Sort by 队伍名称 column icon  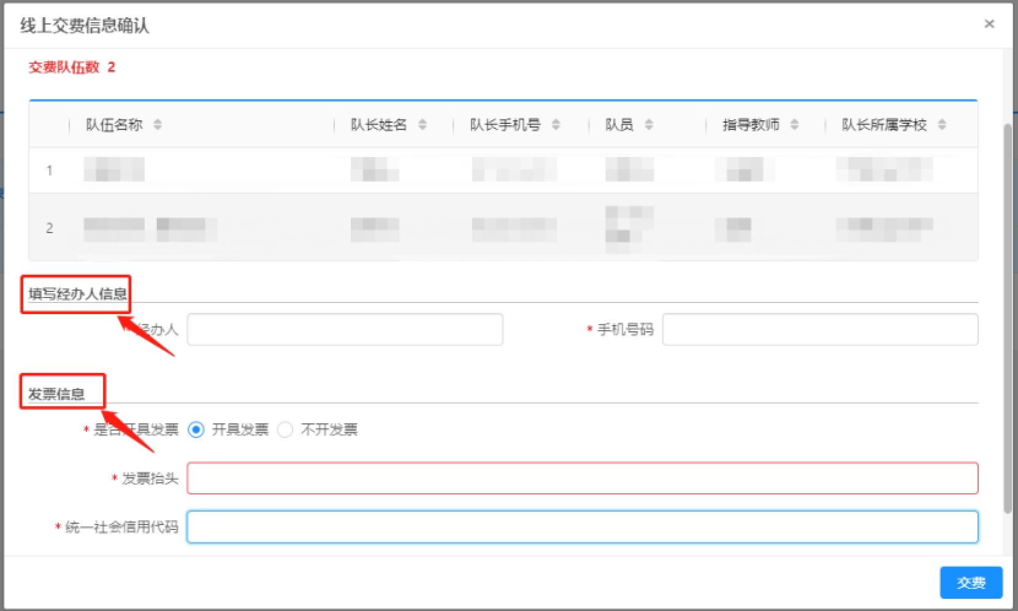(158, 125)
